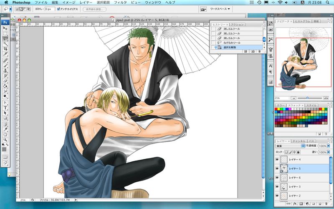This screenshot has height=209, width=334.
Task: Select the Brush tool
Action: [5, 66]
